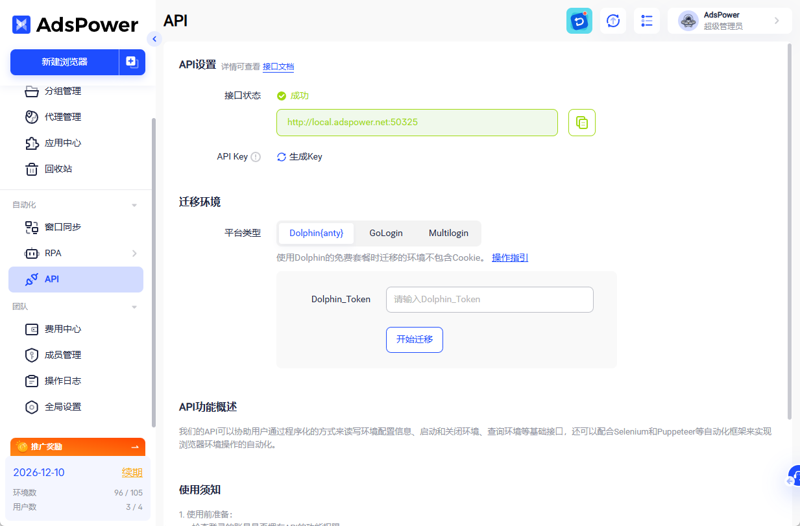Click the 迁移环境 heading
Viewport: 800px width, 526px height.
(200, 202)
